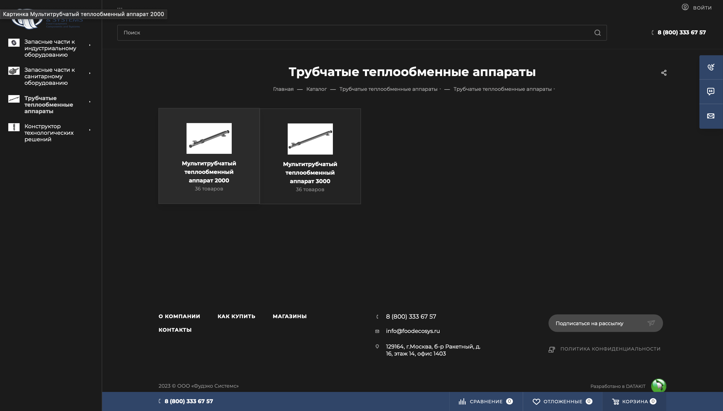
Task: Open the Корзина shopping cart
Action: tap(615, 401)
